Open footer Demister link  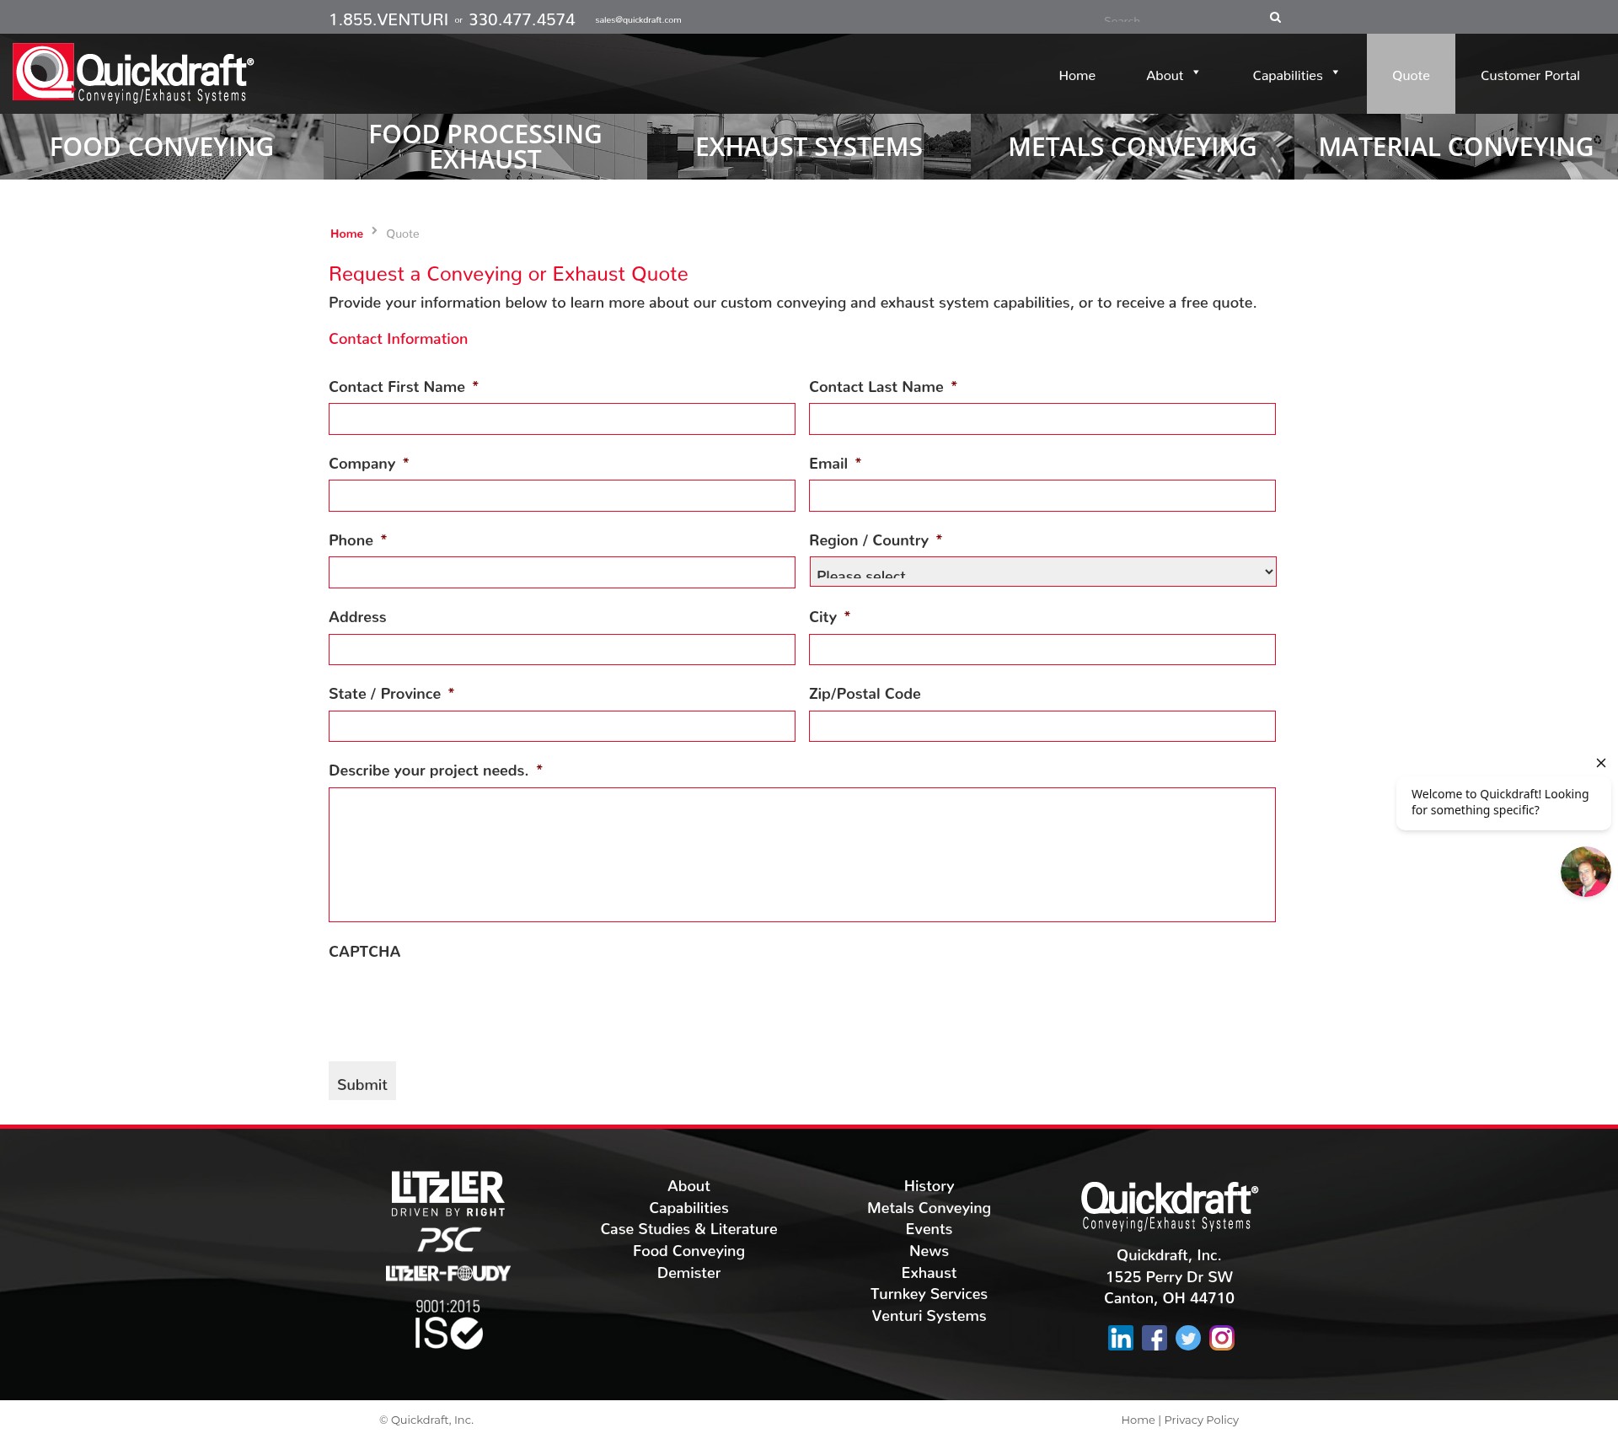688,1273
